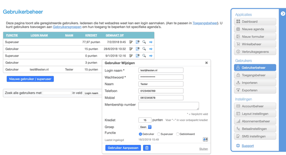Open the search field dropdown Login naam
Image resolution: width=286 pixels, height=155 pixels.
(x=92, y=93)
